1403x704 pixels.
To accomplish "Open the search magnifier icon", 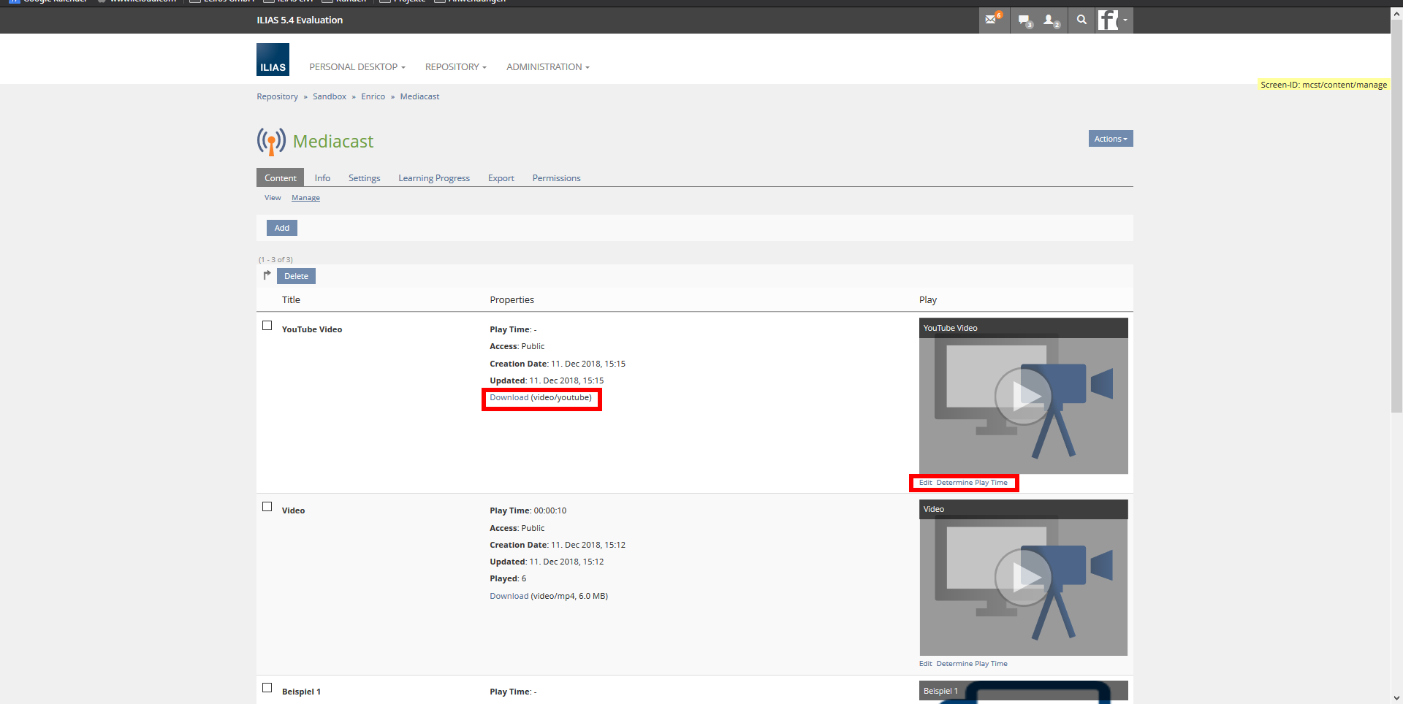I will 1081,20.
